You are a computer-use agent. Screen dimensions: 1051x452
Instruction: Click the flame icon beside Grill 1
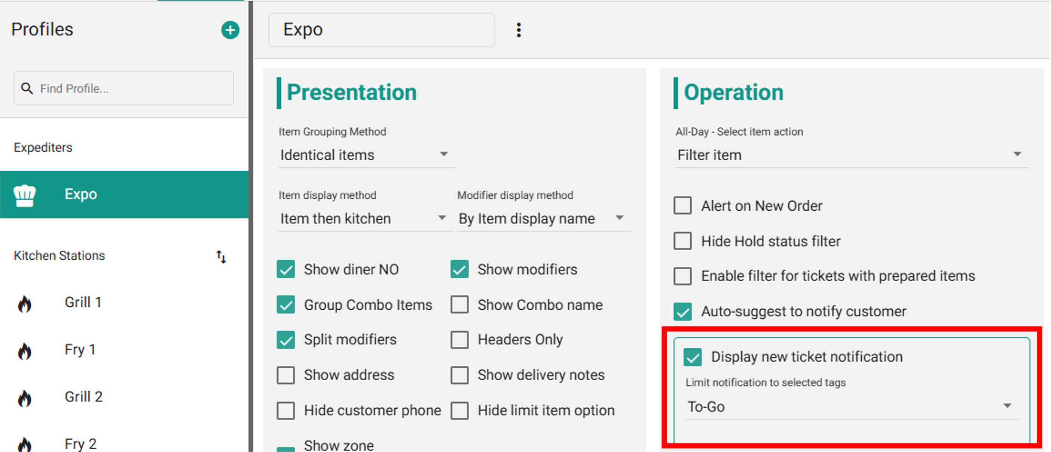click(x=24, y=303)
